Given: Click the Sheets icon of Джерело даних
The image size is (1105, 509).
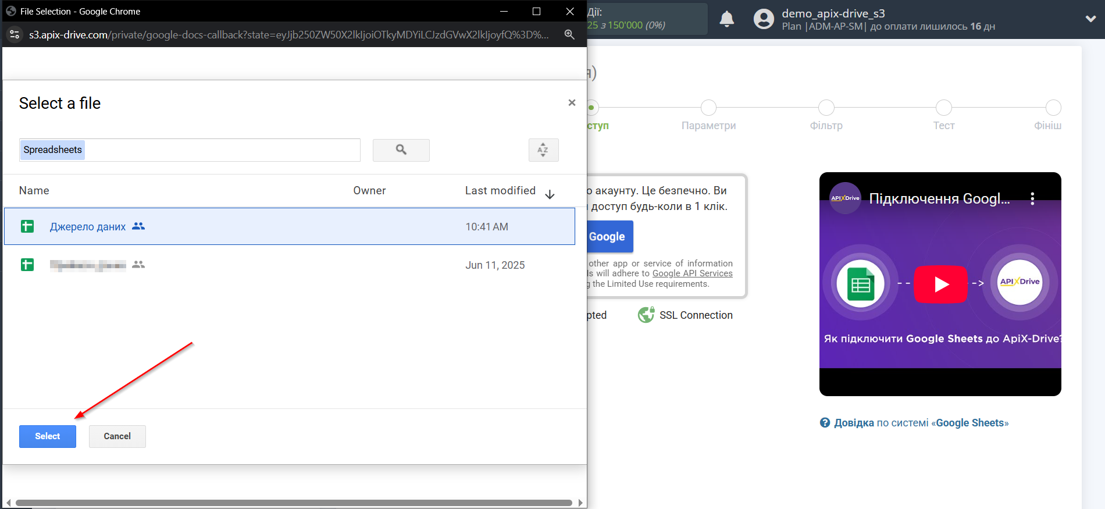Looking at the screenshot, I should coord(27,226).
